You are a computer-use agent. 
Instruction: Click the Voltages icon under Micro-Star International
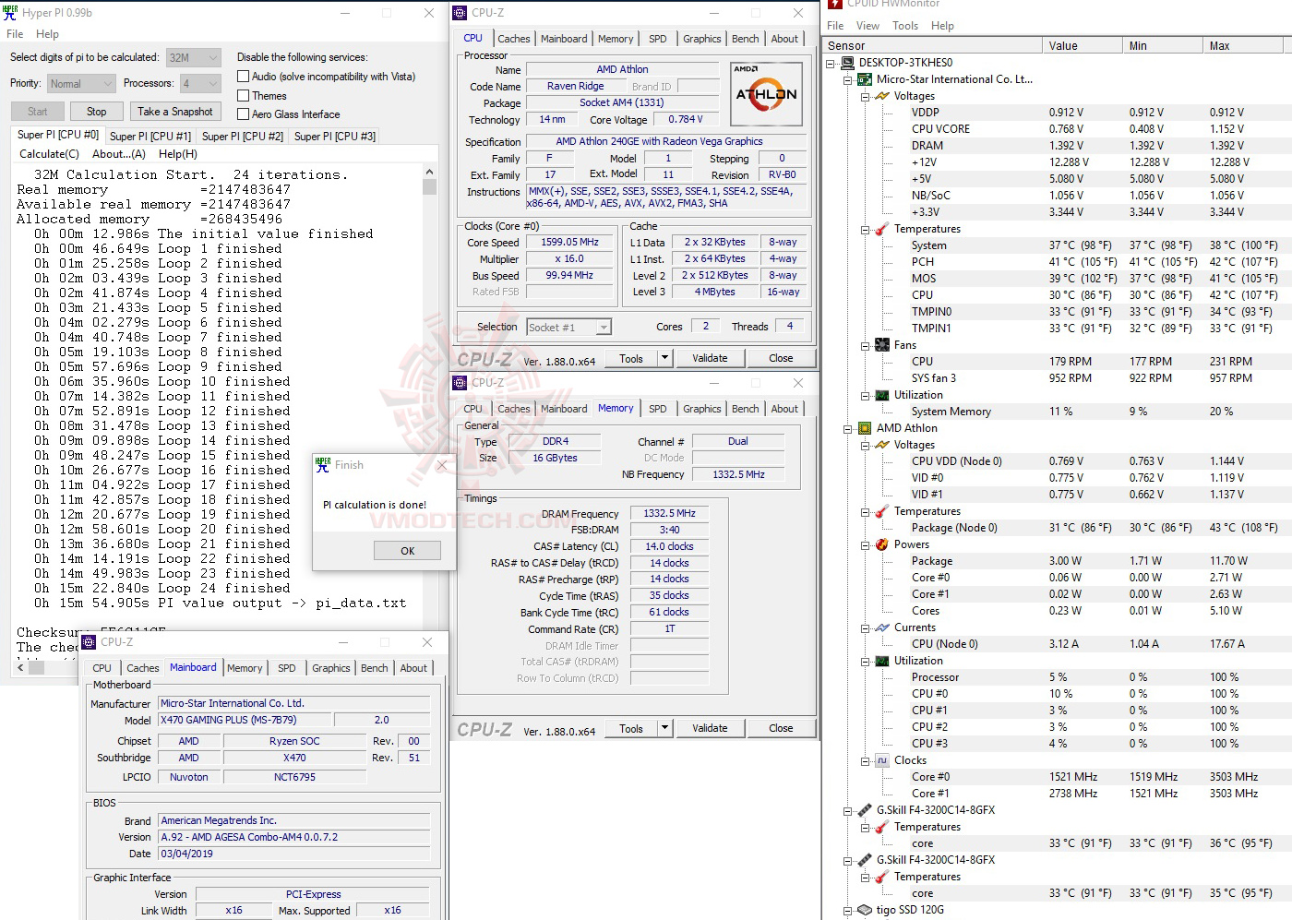(x=882, y=96)
